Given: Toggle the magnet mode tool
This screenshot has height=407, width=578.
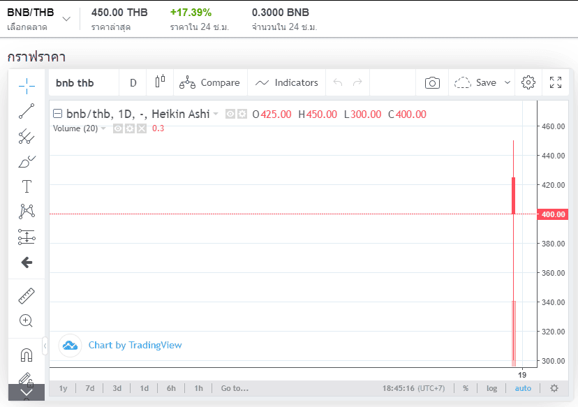Looking at the screenshot, I should click(x=27, y=355).
